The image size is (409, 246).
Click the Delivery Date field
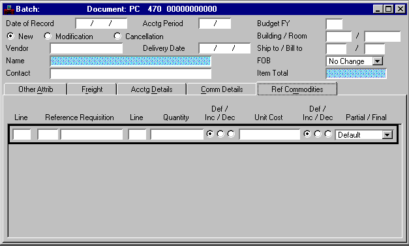click(x=224, y=48)
